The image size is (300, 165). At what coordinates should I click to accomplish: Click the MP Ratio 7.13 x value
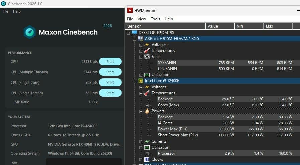pyautogui.click(x=93, y=102)
